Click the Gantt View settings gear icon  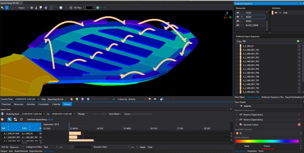coord(2,119)
